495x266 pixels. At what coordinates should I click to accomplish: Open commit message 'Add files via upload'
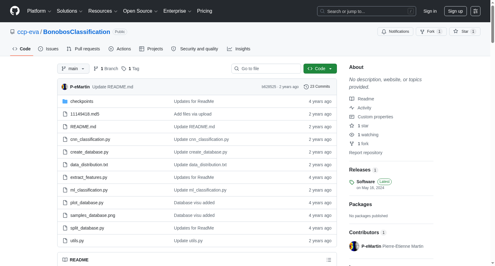[193, 114]
